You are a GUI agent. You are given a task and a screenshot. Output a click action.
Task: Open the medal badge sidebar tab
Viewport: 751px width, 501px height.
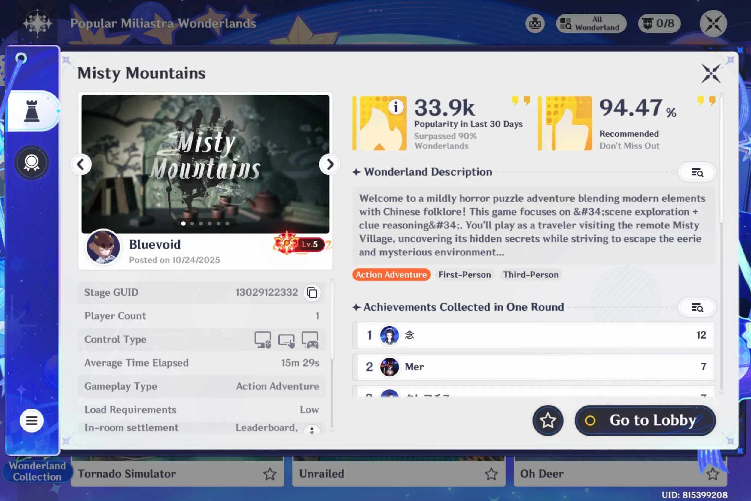(31, 163)
